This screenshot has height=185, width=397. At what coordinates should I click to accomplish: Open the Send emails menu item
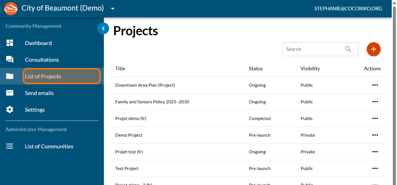pos(39,93)
